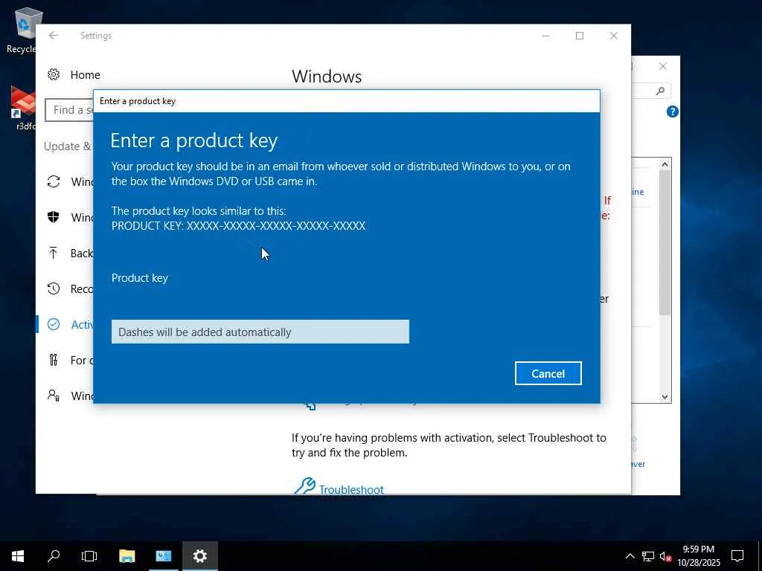Image resolution: width=762 pixels, height=571 pixels.
Task: Close the Settings window
Action: (614, 36)
